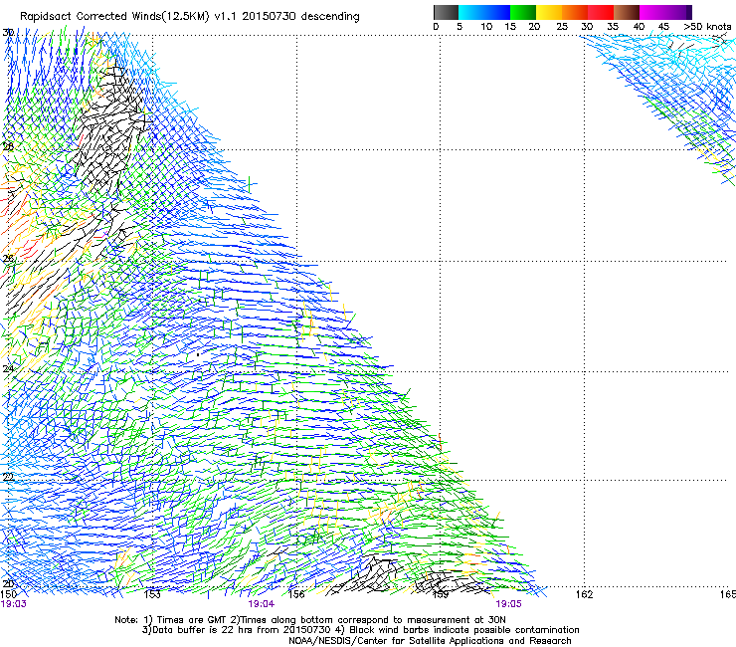The image size is (736, 647).
Task: Click the Rapidscat Corrected Winds title text
Action: (190, 16)
